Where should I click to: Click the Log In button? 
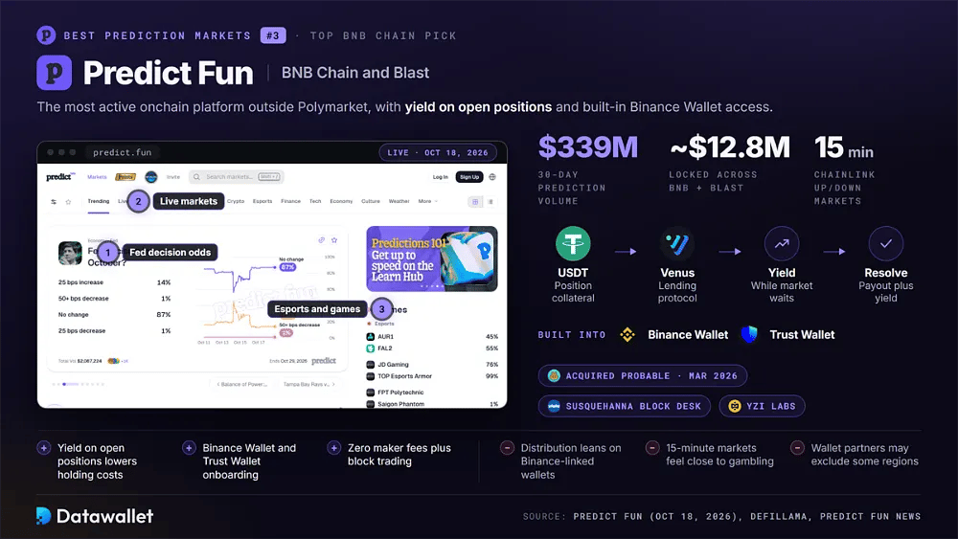click(441, 177)
